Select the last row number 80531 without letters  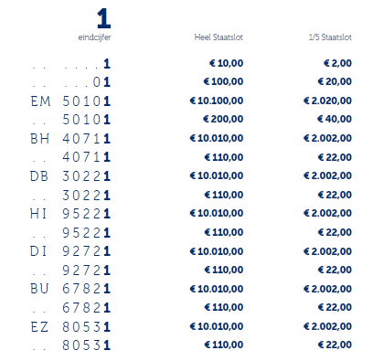point(86,345)
